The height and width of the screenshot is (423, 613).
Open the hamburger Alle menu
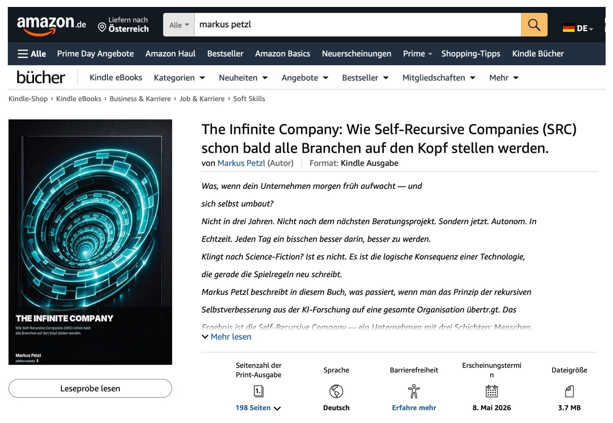tap(32, 54)
